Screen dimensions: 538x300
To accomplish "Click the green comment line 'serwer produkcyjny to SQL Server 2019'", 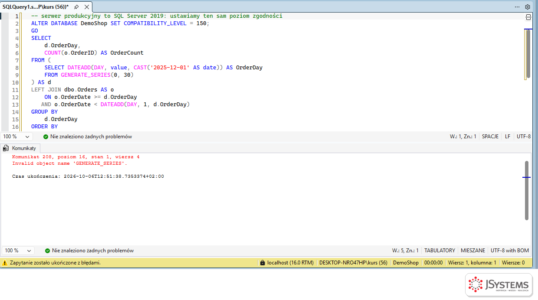I will click(x=157, y=16).
